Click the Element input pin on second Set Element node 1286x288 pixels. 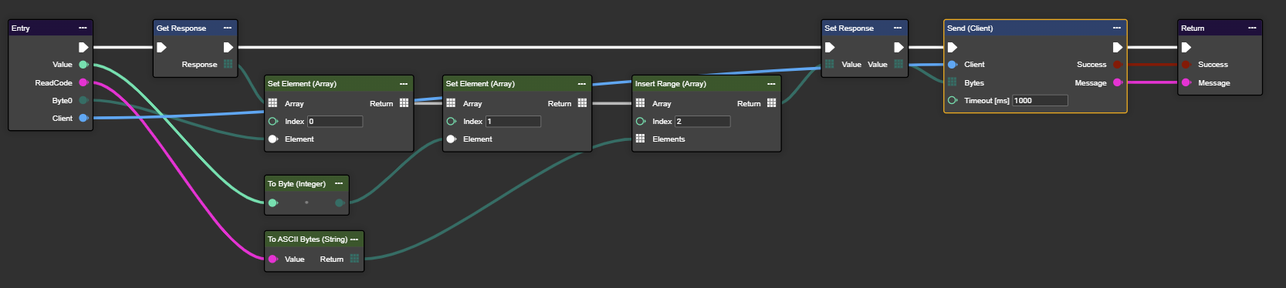click(x=451, y=139)
